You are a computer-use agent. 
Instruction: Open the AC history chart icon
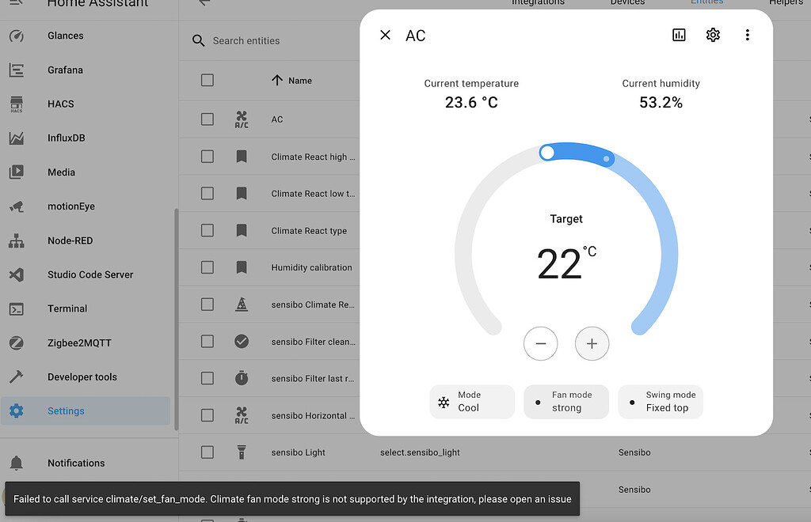(x=679, y=35)
